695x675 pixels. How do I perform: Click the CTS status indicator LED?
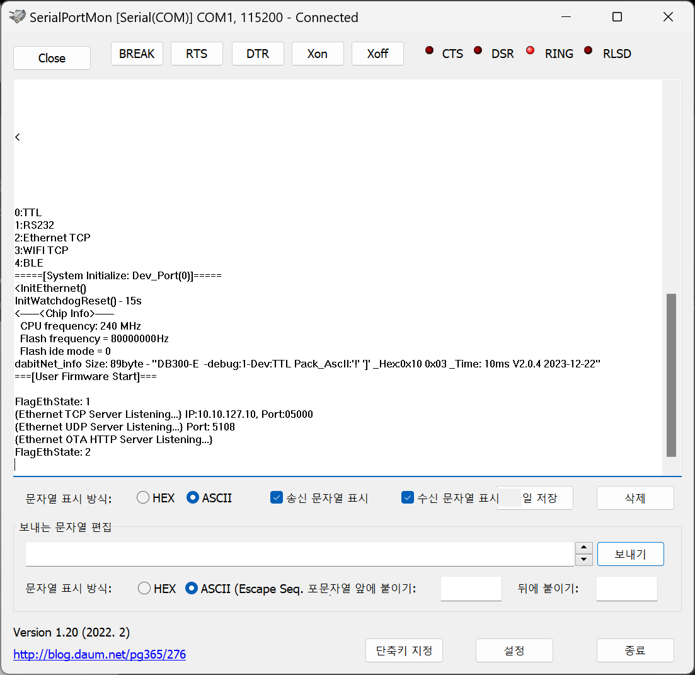point(430,51)
